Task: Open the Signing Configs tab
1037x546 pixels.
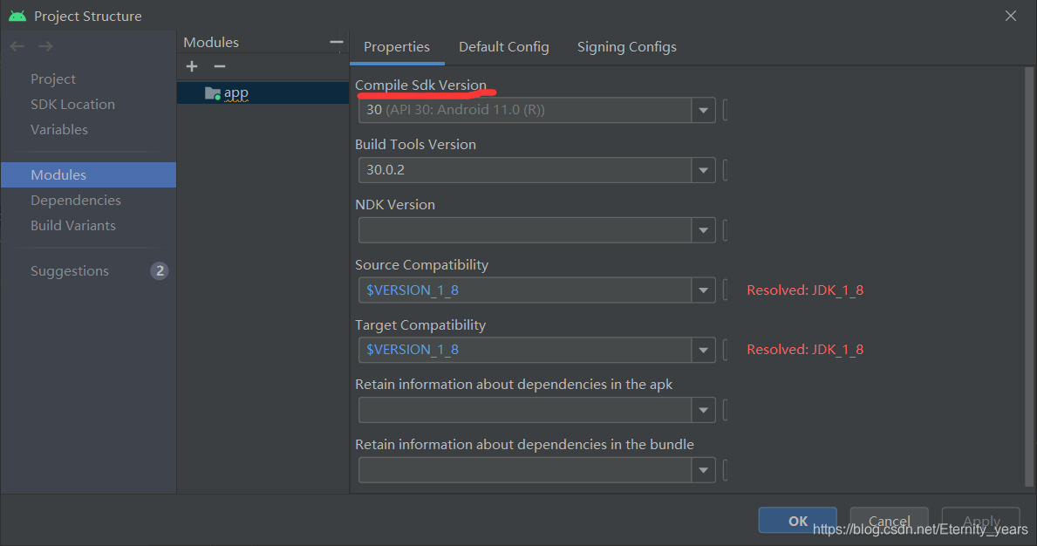Action: 626,47
